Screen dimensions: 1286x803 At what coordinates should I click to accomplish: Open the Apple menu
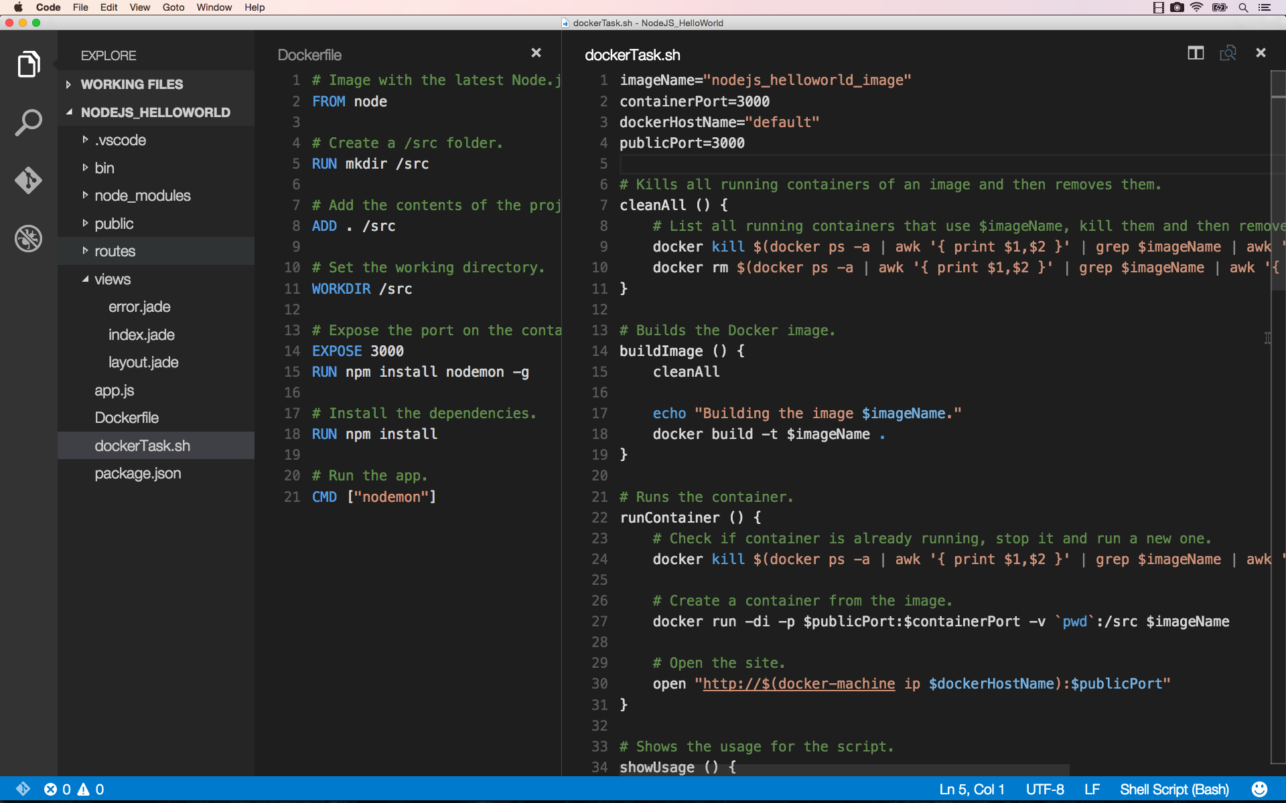pos(18,7)
